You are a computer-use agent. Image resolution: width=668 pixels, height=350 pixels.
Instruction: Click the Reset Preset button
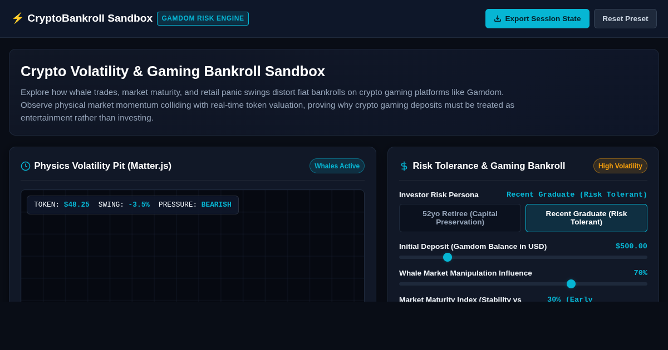(625, 18)
